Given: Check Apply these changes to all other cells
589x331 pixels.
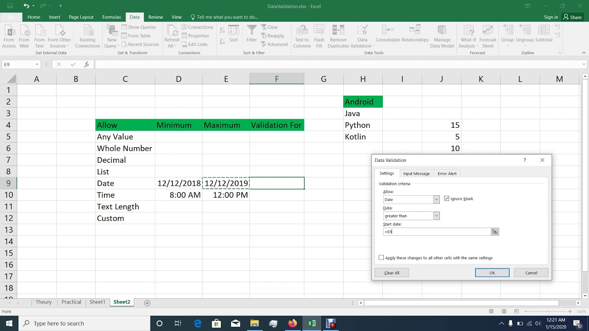Looking at the screenshot, I should pos(381,258).
